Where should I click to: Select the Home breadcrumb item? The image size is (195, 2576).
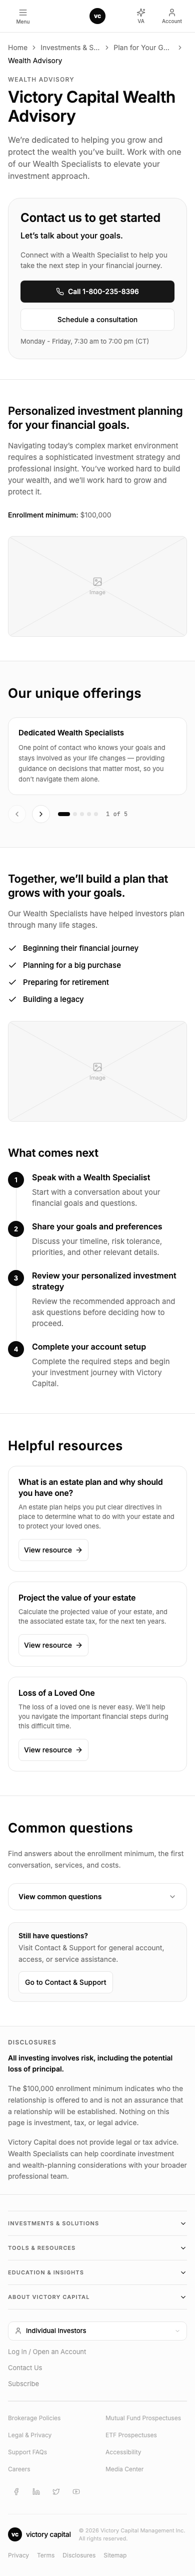[x=18, y=47]
